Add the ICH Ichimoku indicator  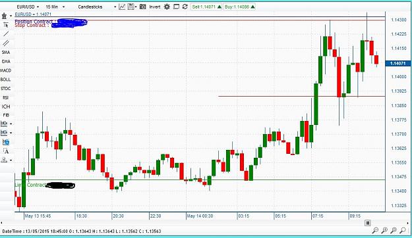[6, 107]
